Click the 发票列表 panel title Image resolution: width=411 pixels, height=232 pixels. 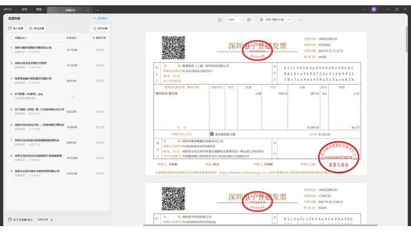[14, 18]
